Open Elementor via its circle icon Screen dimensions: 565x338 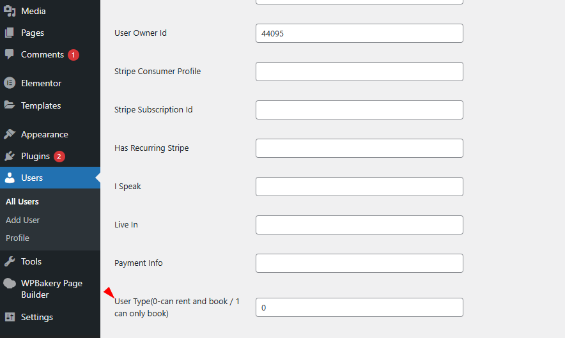point(10,83)
